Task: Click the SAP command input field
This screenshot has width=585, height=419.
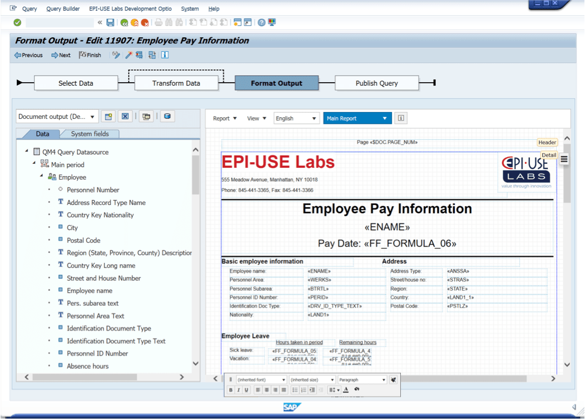Action: [60, 23]
